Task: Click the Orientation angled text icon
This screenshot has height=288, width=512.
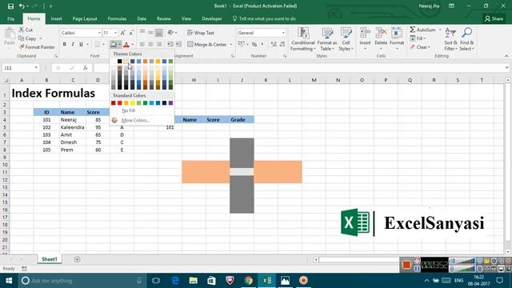Action: (170, 33)
